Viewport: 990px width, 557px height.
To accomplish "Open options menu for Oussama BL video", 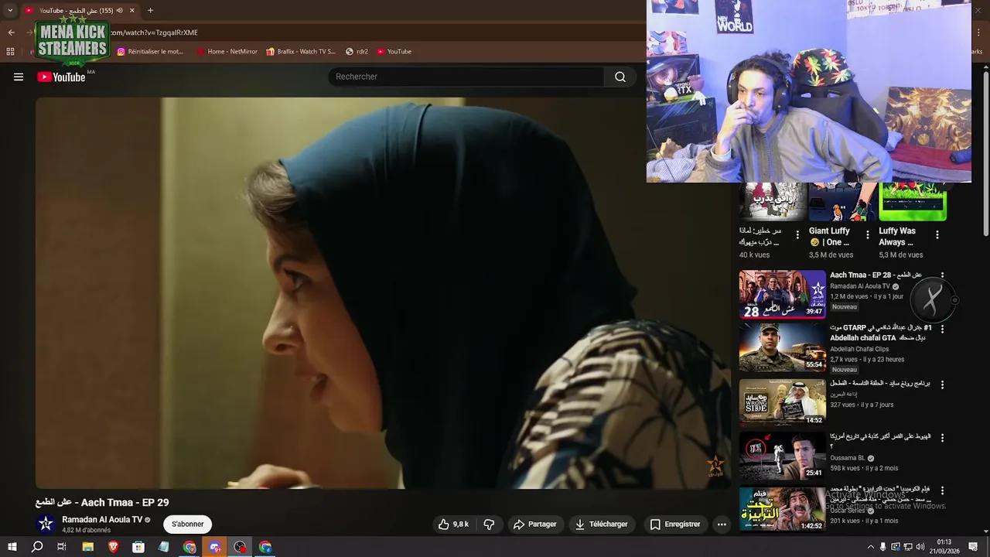I will [942, 437].
